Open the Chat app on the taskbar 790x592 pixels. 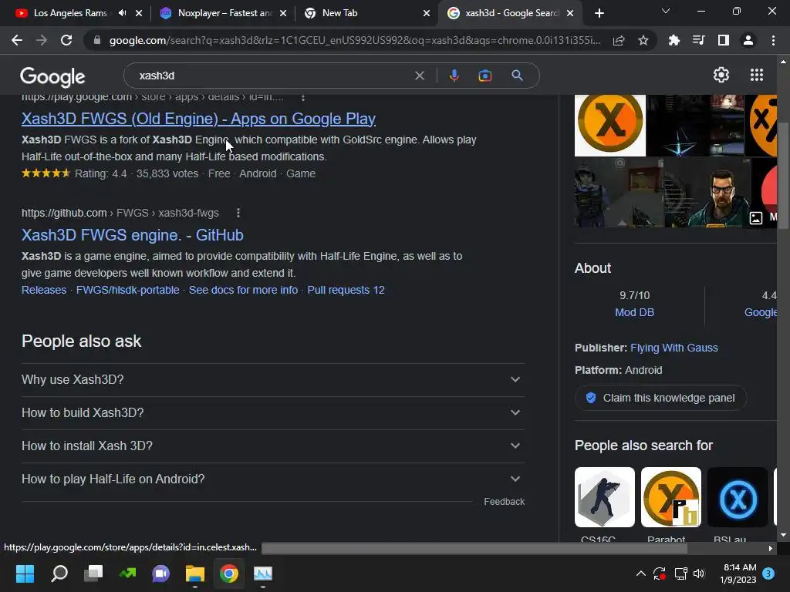160,573
